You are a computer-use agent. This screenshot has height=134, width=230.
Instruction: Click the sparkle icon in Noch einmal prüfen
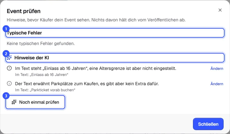pos(14,102)
